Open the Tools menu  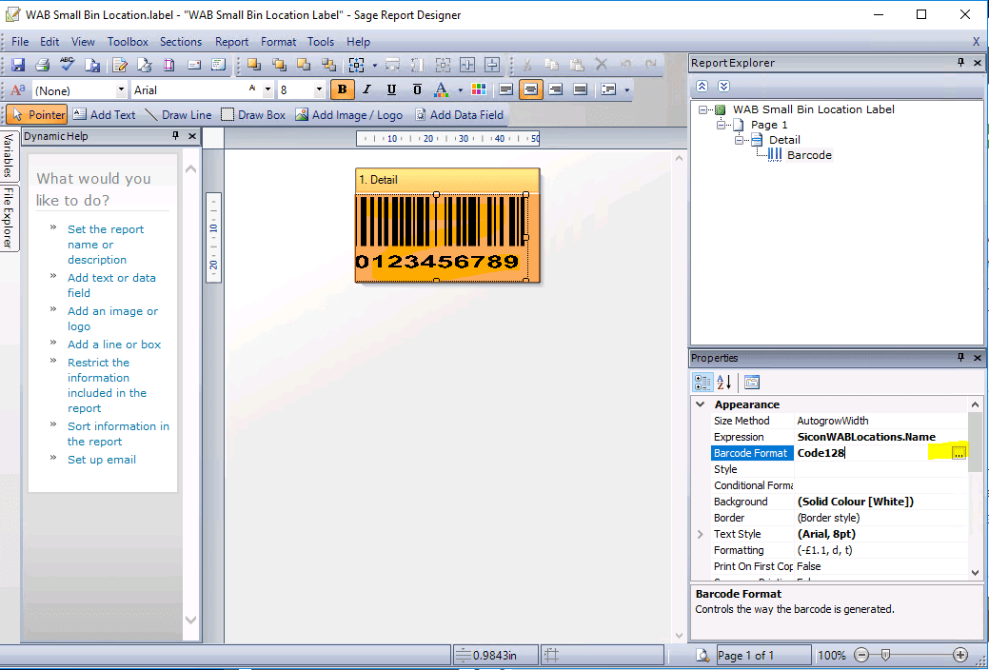tap(321, 42)
